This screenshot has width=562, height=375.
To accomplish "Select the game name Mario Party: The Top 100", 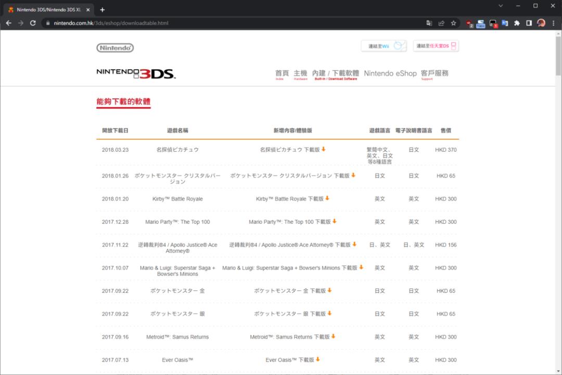I will click(x=177, y=222).
